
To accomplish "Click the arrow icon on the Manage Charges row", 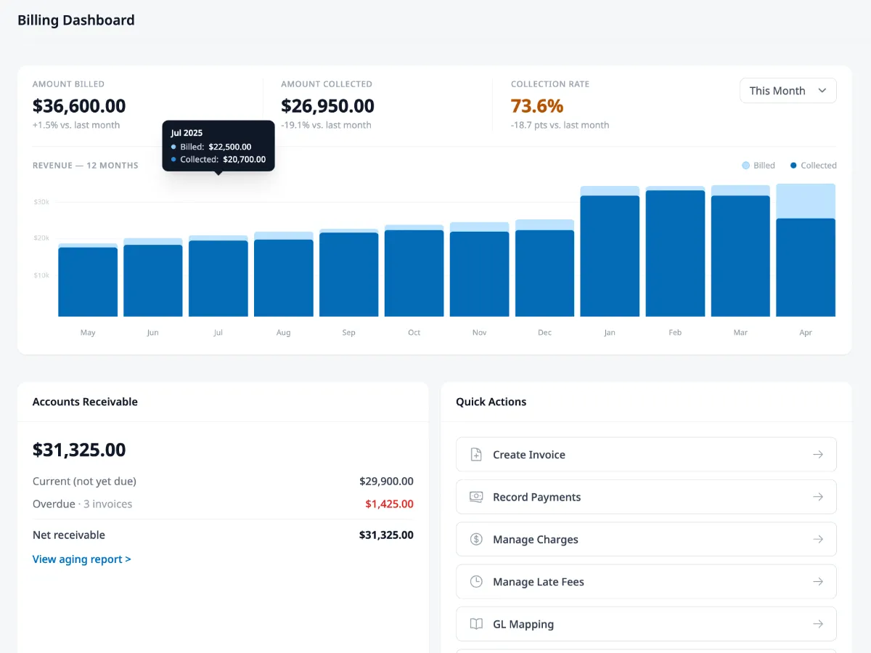I will click(818, 539).
